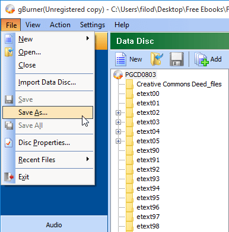The height and width of the screenshot is (232, 229).
Task: Select the etext92 folder
Action: click(x=148, y=169)
